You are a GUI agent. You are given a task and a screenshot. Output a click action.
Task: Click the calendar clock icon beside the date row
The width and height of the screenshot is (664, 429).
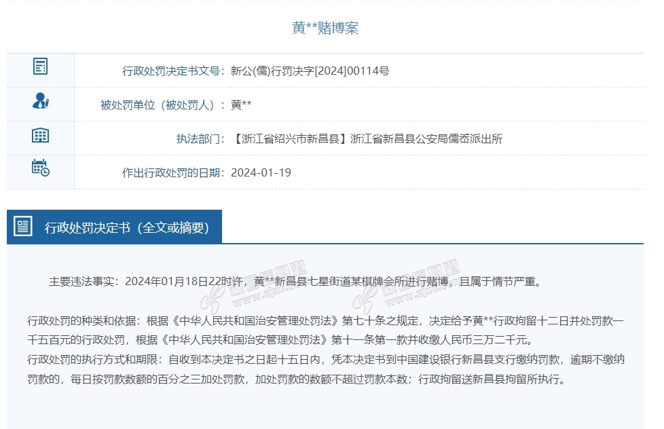pyautogui.click(x=41, y=168)
